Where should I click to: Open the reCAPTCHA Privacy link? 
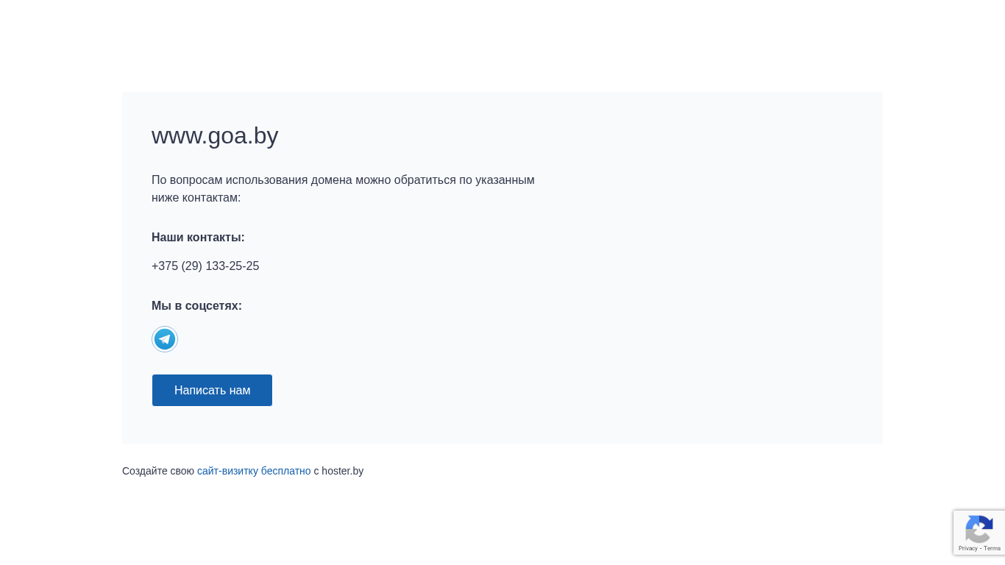pyautogui.click(x=967, y=548)
